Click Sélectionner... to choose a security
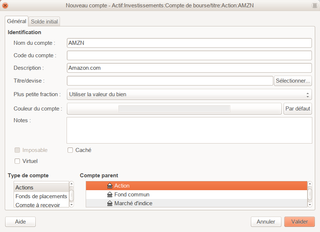 (x=293, y=81)
